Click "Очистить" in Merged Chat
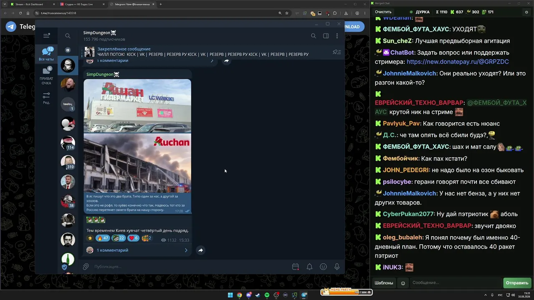 click(383, 12)
